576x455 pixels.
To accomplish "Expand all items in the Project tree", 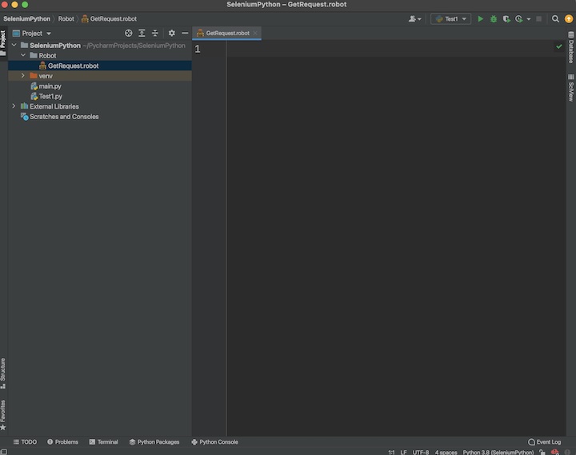I will coord(142,34).
